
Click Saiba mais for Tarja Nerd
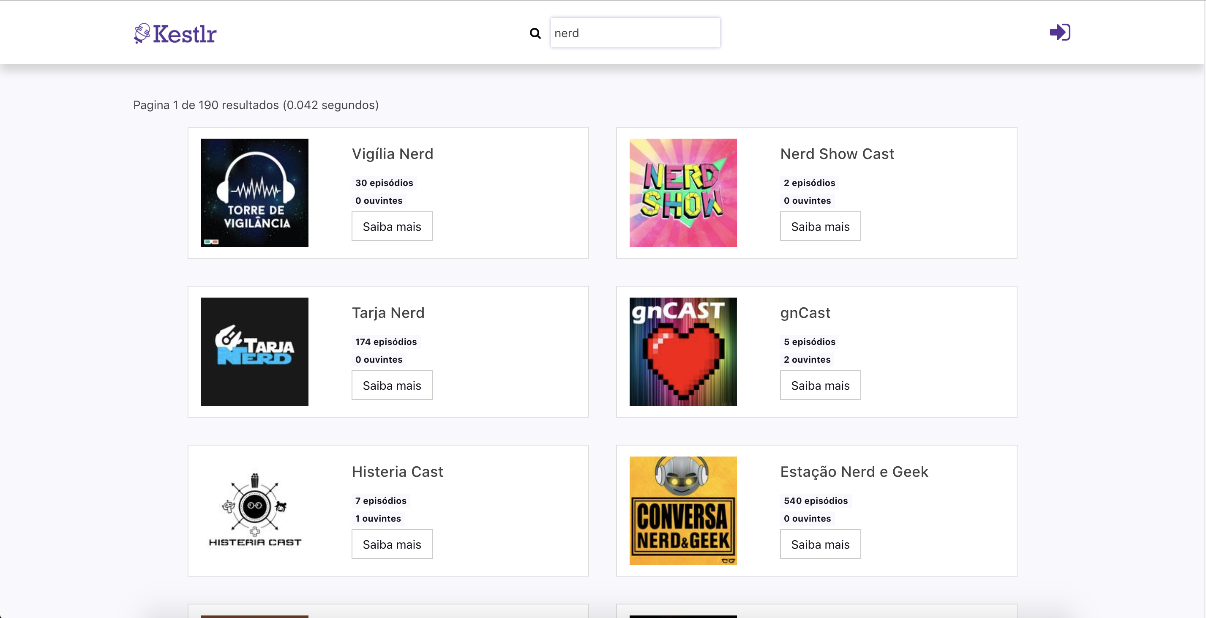pos(392,386)
